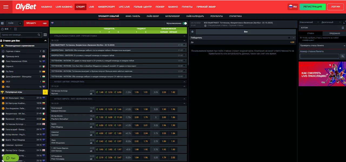Pick odds 11.00 in Интер Милан match
The image size is (346, 162).
118,117
